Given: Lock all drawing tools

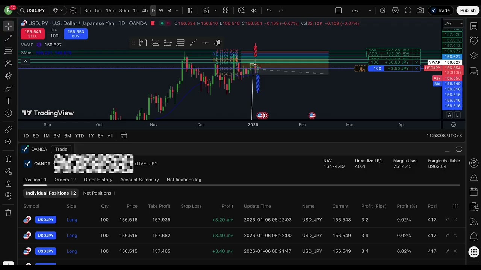Looking at the screenshot, I should [8, 184].
